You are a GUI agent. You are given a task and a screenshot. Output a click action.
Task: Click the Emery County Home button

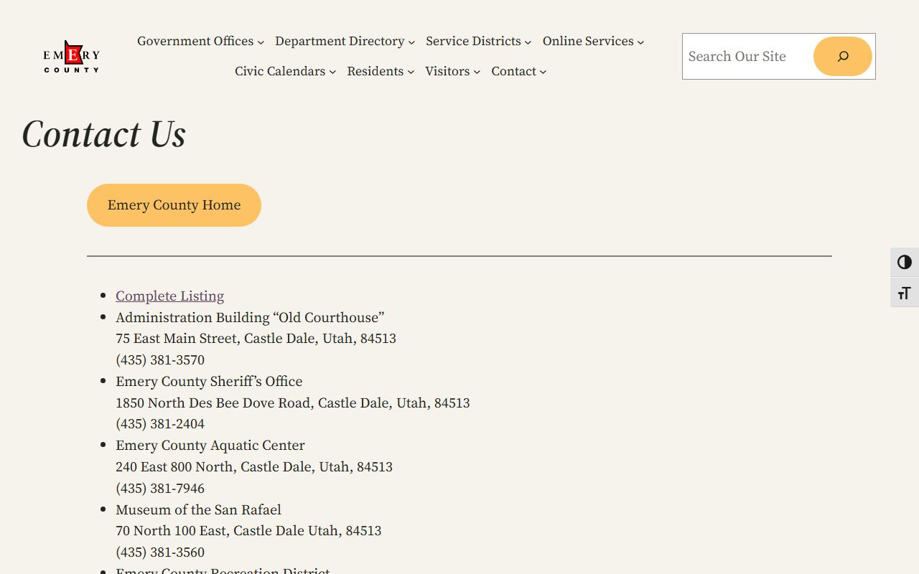click(x=174, y=205)
